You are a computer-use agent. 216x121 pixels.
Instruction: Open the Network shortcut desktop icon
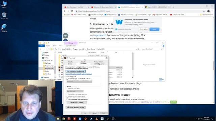pos(4,28)
